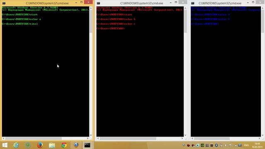Open the taskbar clock and date
265x149 pixels.
(257, 145)
